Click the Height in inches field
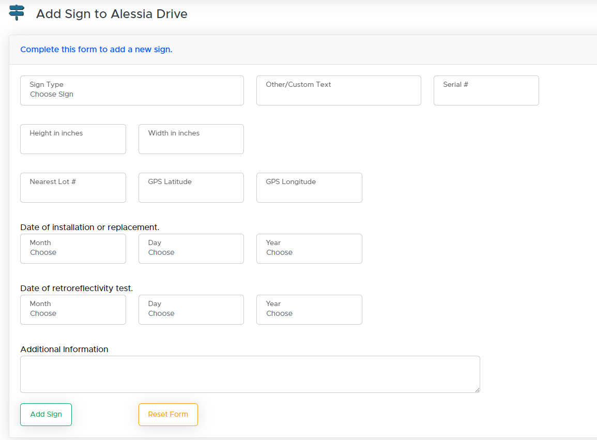This screenshot has height=440, width=597. click(73, 140)
